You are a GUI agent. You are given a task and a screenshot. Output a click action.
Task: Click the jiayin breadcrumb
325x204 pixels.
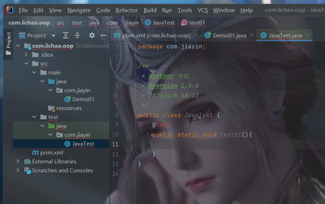pyautogui.click(x=132, y=23)
